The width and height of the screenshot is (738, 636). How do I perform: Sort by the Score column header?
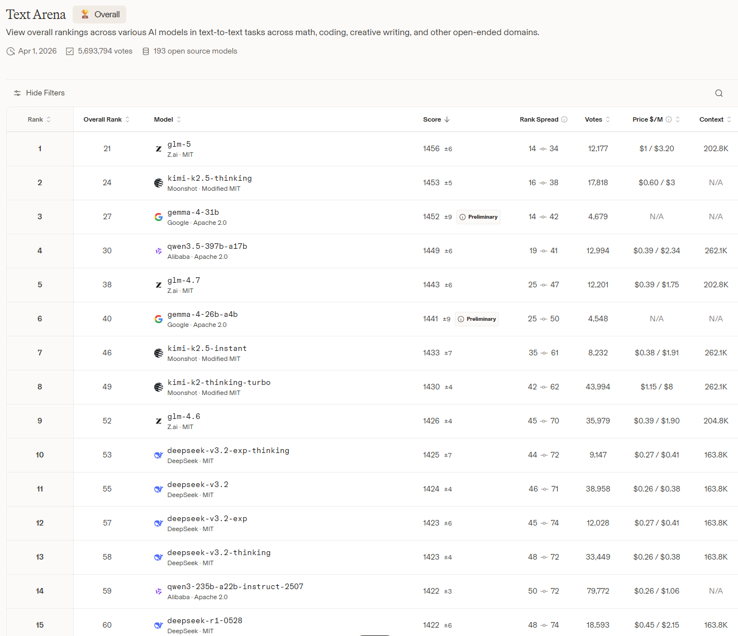(436, 119)
